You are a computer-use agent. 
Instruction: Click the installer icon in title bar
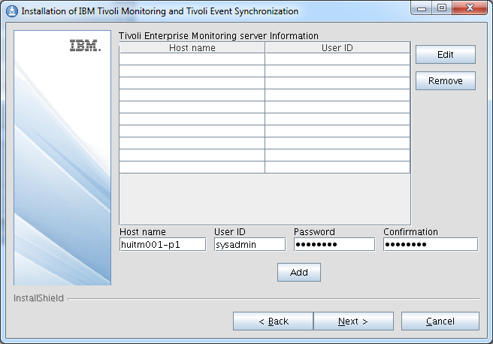point(12,11)
